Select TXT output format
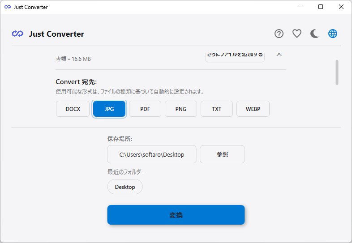 coord(217,109)
